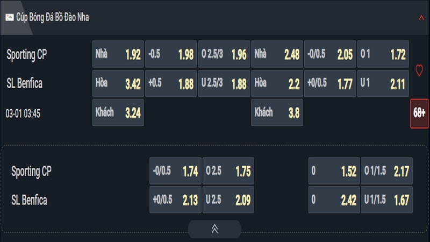Select O 2.5 at 1.75
The height and width of the screenshot is (242, 430).
coord(228,172)
